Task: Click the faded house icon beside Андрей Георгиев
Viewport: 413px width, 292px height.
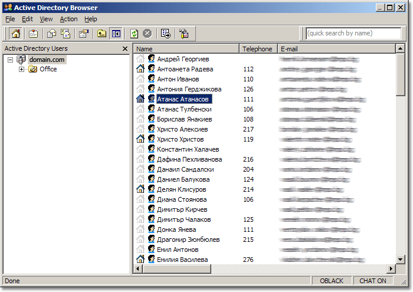Action: [x=140, y=59]
